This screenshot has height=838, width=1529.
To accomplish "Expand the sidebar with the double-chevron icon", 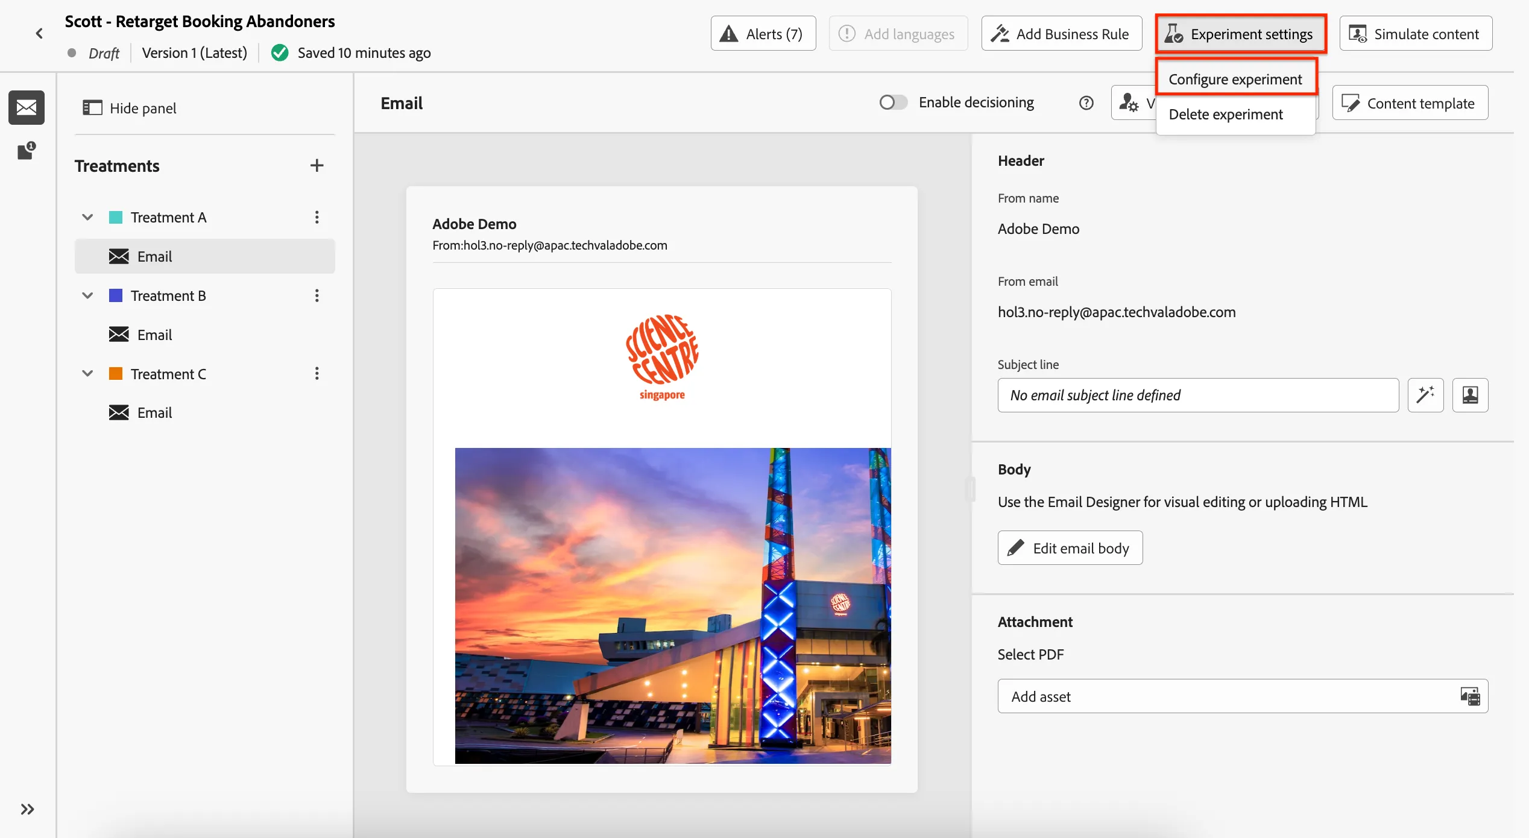I will tap(28, 809).
